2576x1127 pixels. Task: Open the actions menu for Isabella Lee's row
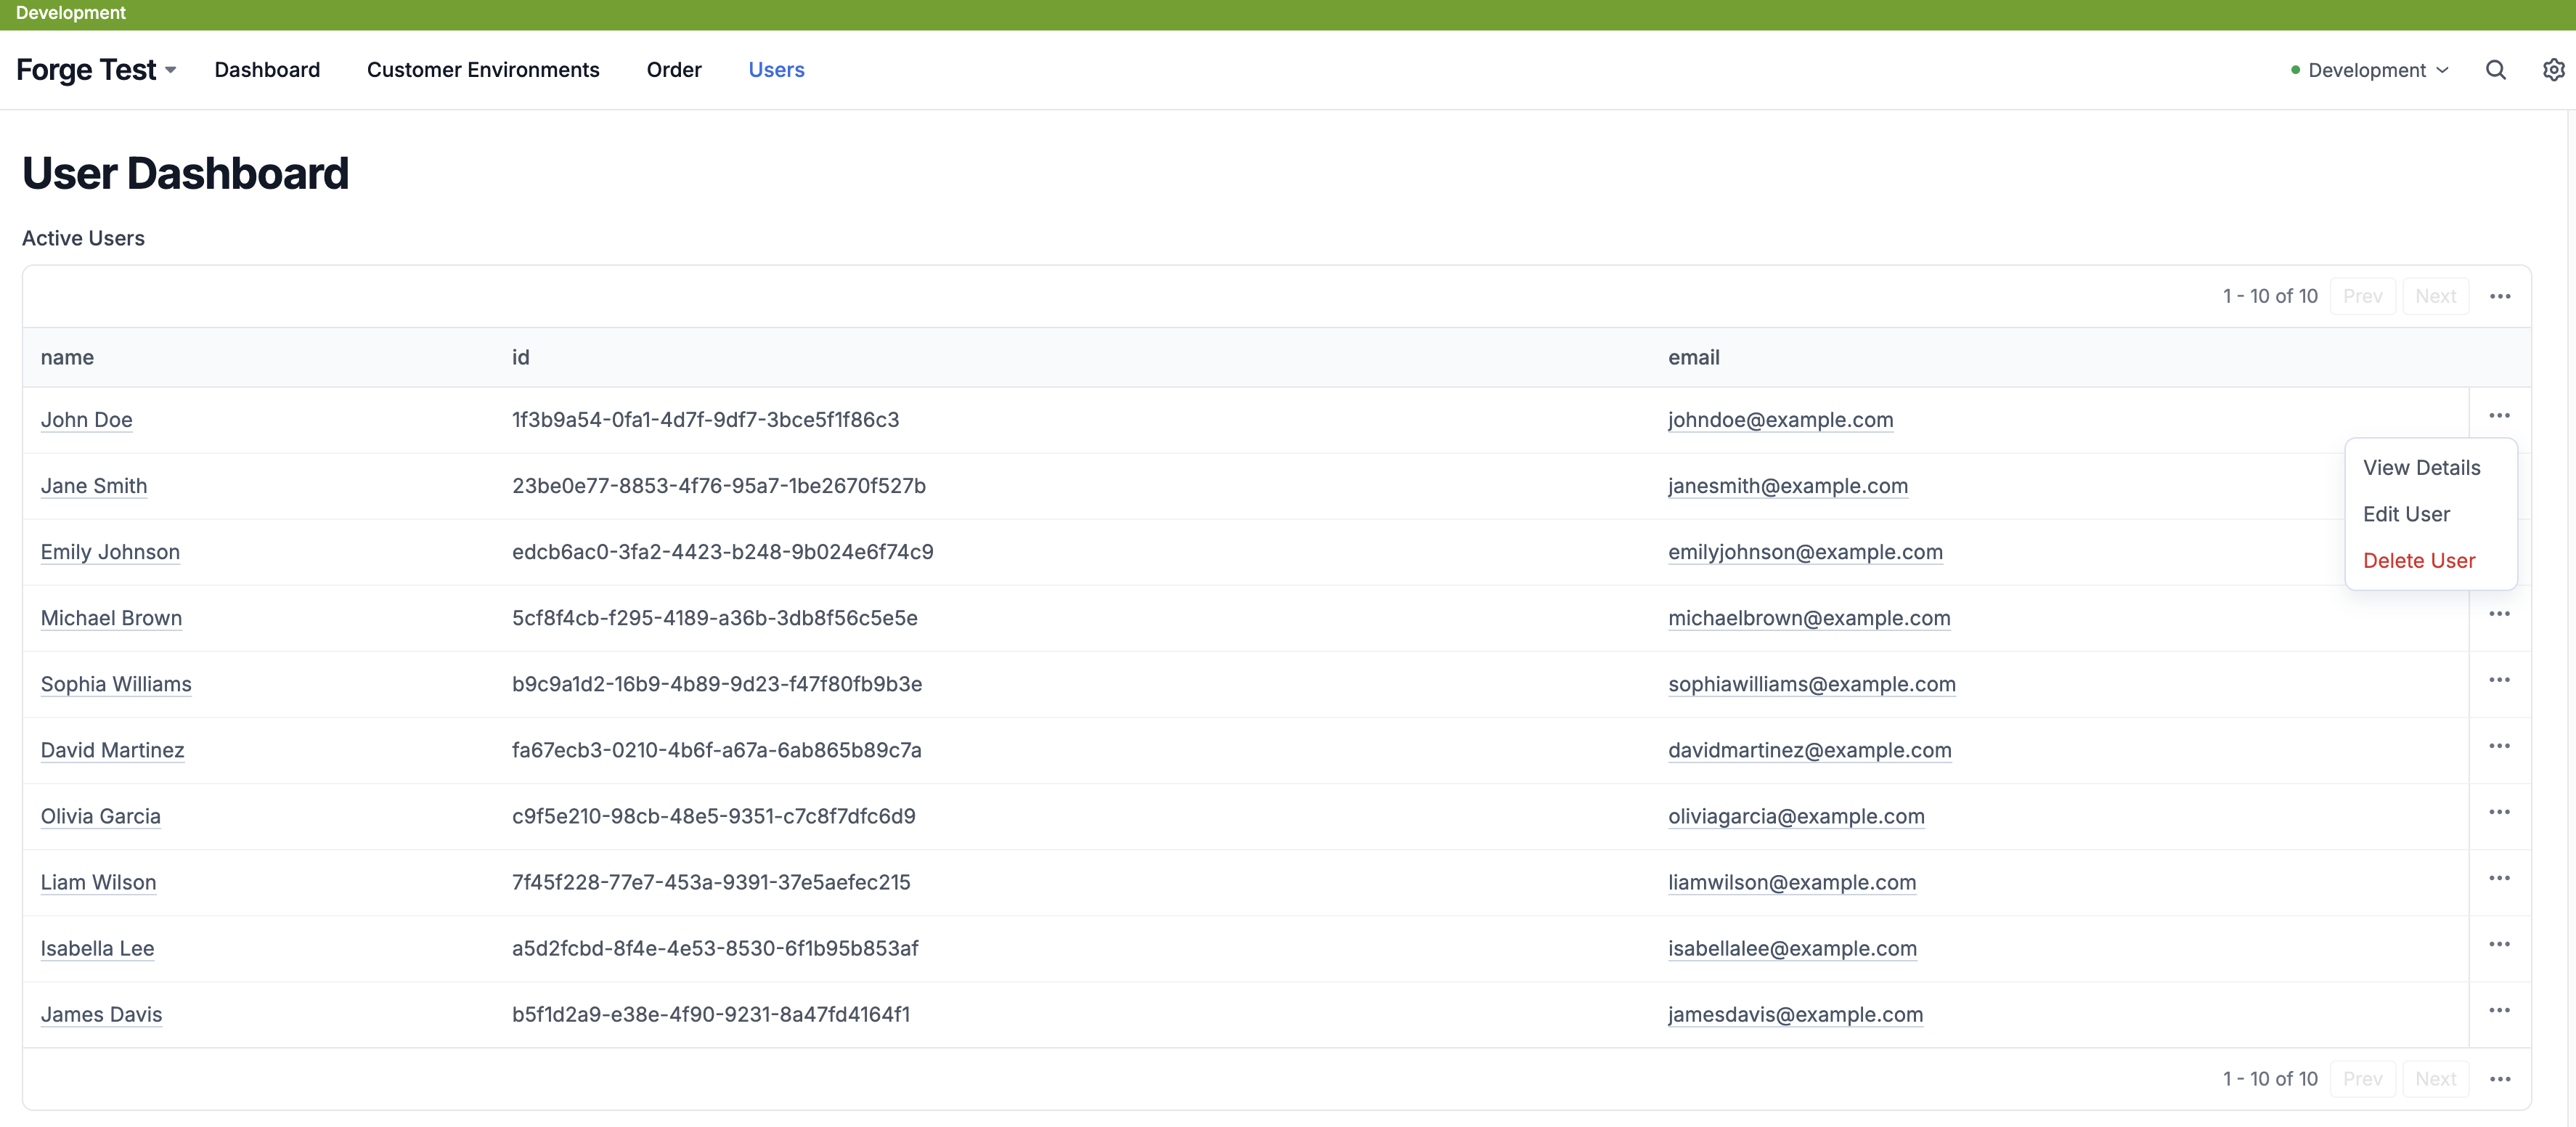(2500, 943)
